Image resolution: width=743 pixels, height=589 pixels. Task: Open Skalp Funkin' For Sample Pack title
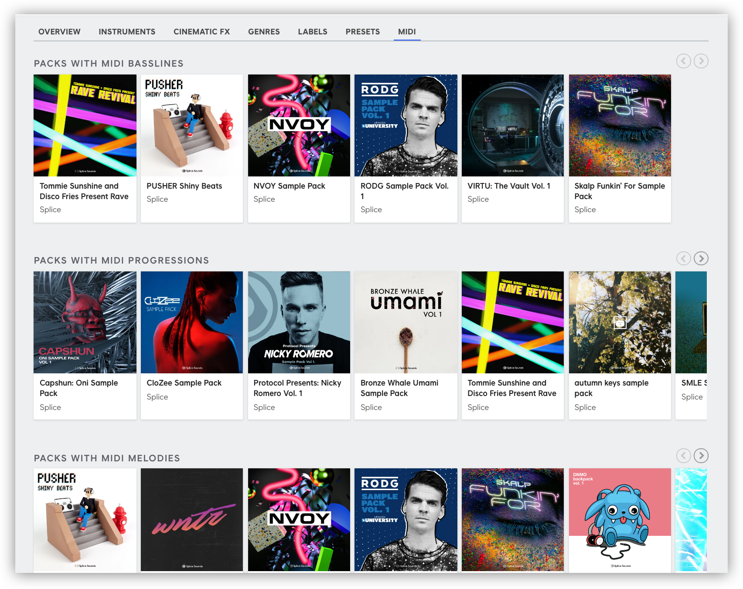(620, 191)
